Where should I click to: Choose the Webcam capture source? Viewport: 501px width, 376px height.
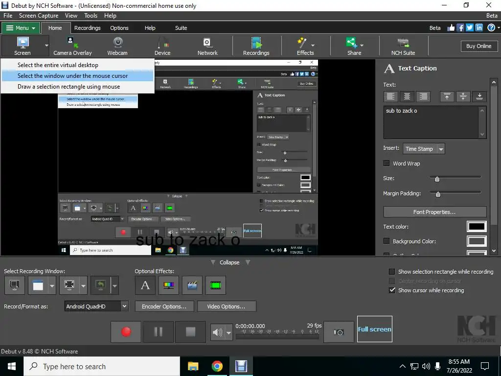click(x=117, y=46)
